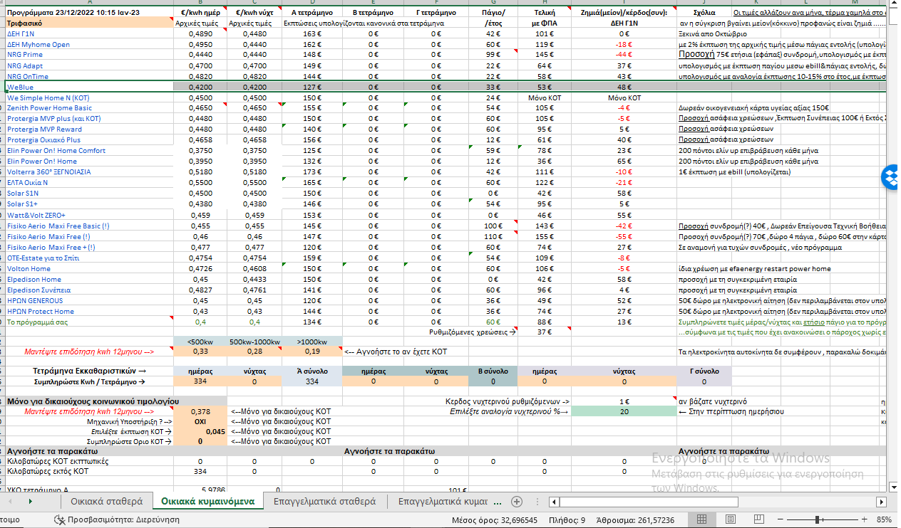
Task: Open zoom dialog via the 85% level
Action: 884,520
